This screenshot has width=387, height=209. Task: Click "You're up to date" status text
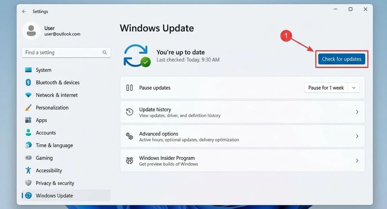tap(181, 52)
